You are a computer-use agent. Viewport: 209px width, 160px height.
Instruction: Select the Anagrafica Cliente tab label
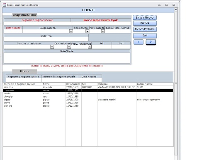click(x=25, y=15)
